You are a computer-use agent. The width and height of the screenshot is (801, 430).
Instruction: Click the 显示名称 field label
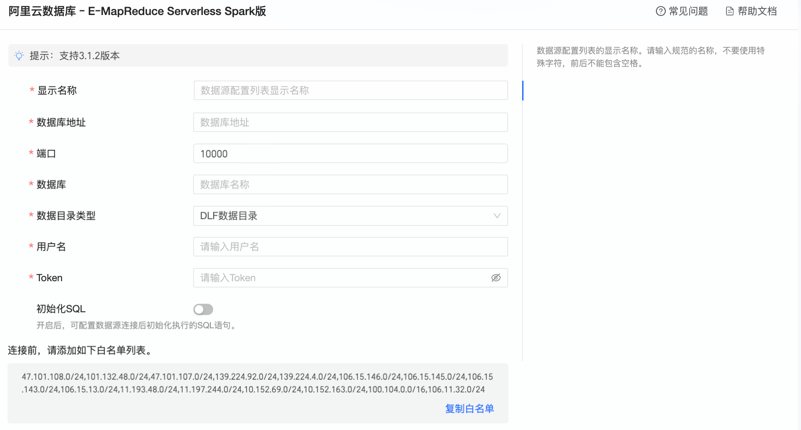click(57, 91)
